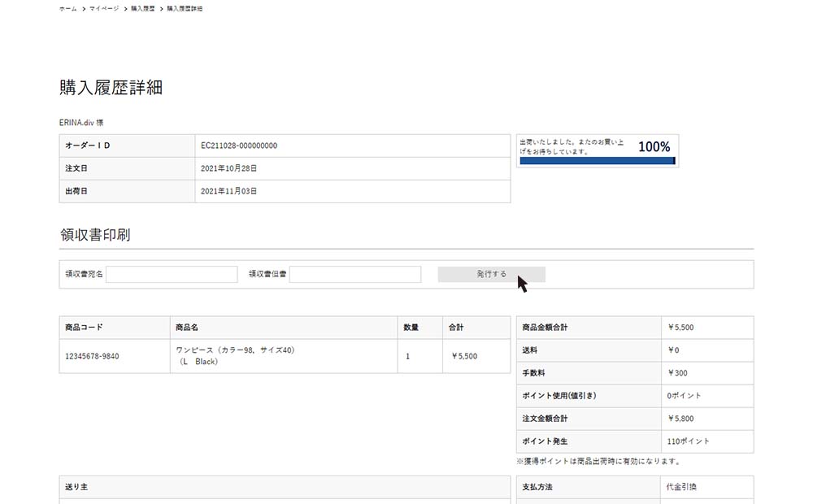The image size is (813, 504).
Task: Click the blue shipping progress bar
Action: coord(597,161)
